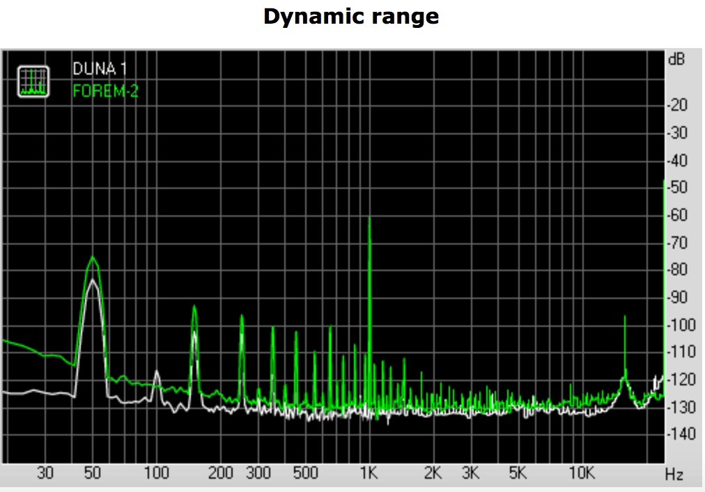Screen dimensions: 705x492
Task: Click the -60 dB scale label
Action: (x=678, y=215)
